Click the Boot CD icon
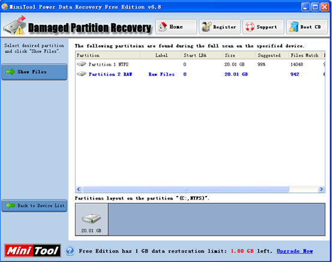 pos(294,27)
